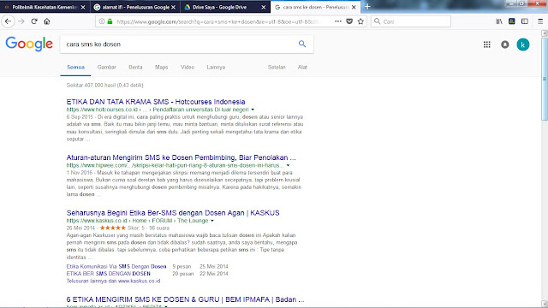Viewport: 548px width, 308px height.
Task: Open the Google account avatar 'k'
Action: click(523, 44)
